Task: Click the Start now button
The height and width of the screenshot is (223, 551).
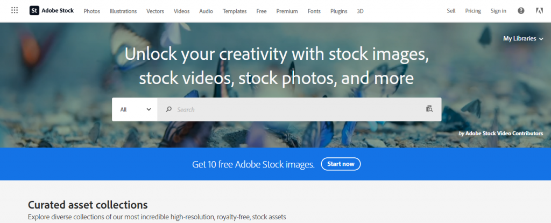Action: (x=341, y=164)
